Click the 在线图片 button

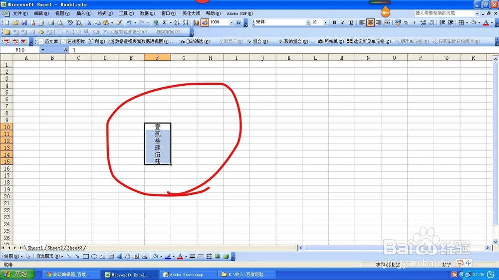pyautogui.click(x=73, y=42)
